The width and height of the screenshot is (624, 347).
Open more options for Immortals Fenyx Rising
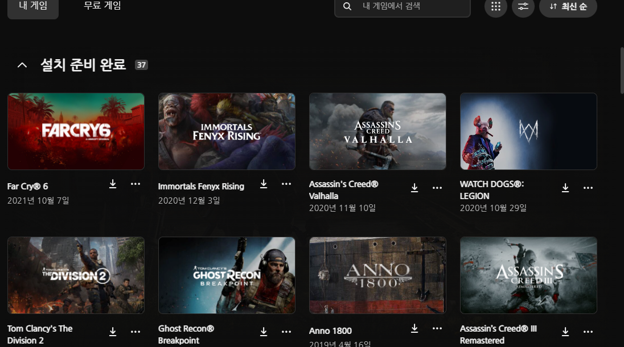pos(286,184)
